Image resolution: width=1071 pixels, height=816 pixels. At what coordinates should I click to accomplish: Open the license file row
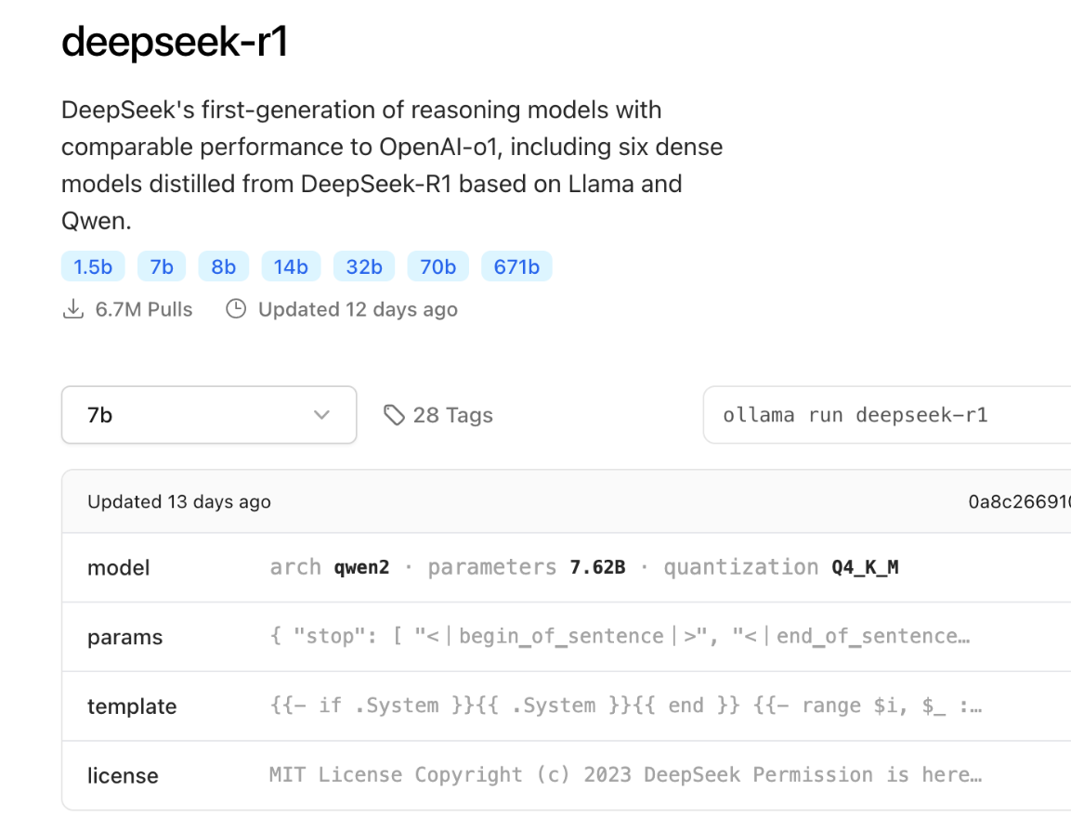tap(567, 775)
